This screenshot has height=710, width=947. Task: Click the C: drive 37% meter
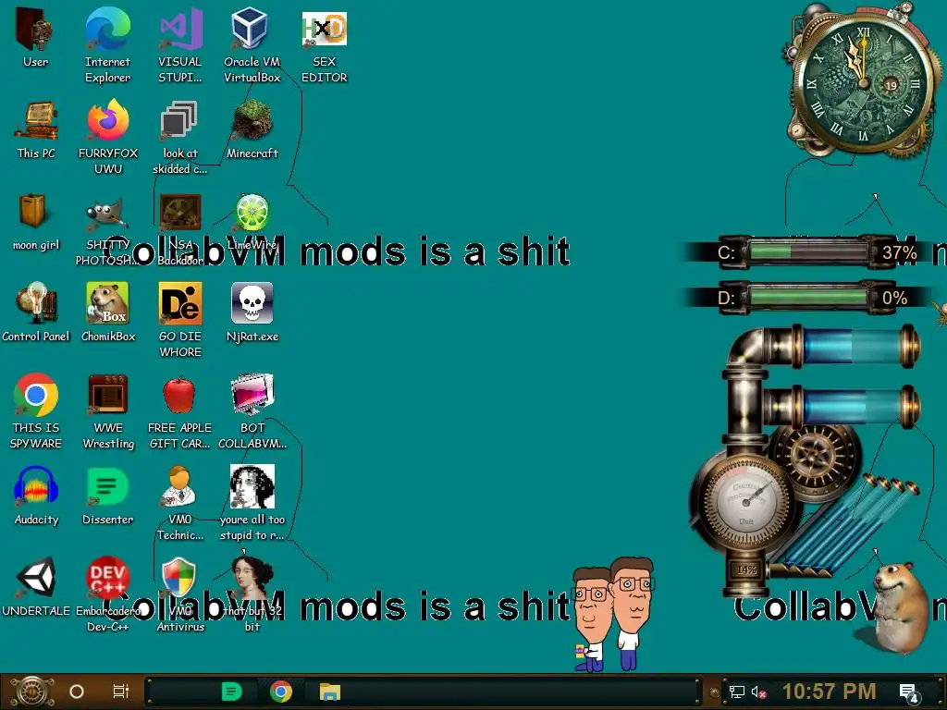pos(809,251)
